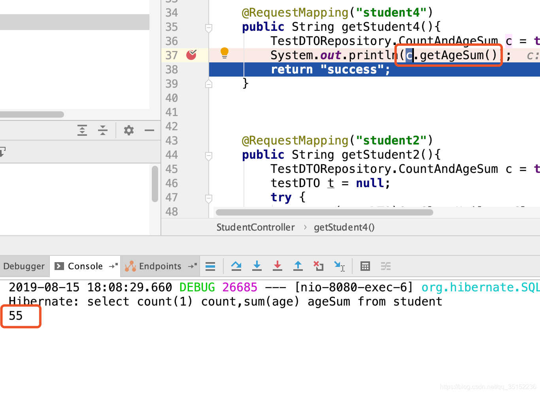This screenshot has width=540, height=394.
Task: Click the editor horizontal scrollbar
Action: point(324,212)
